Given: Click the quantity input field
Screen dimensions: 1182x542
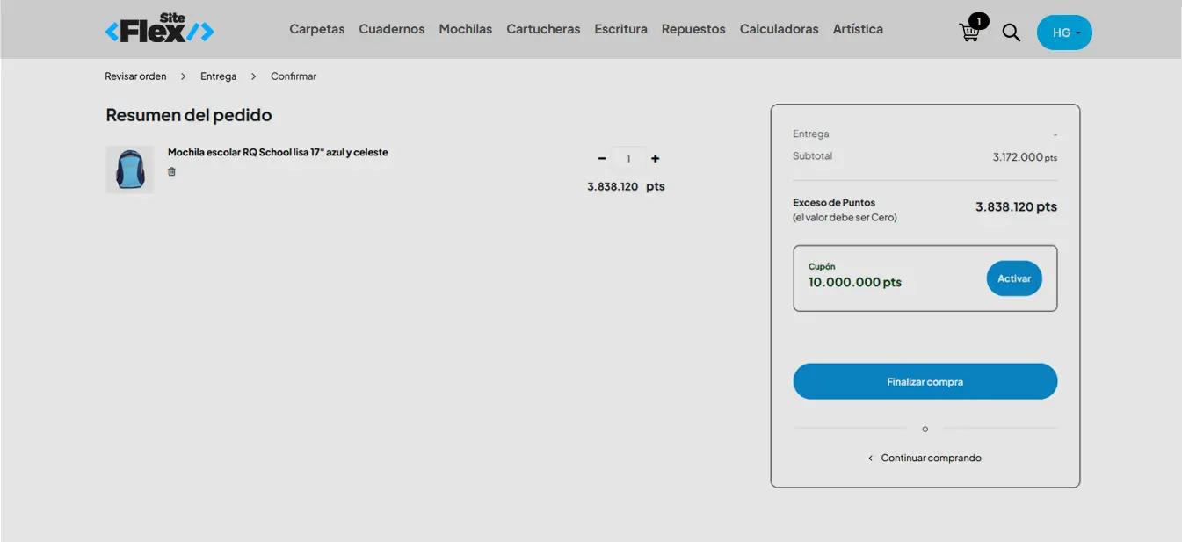Looking at the screenshot, I should pos(628,159).
